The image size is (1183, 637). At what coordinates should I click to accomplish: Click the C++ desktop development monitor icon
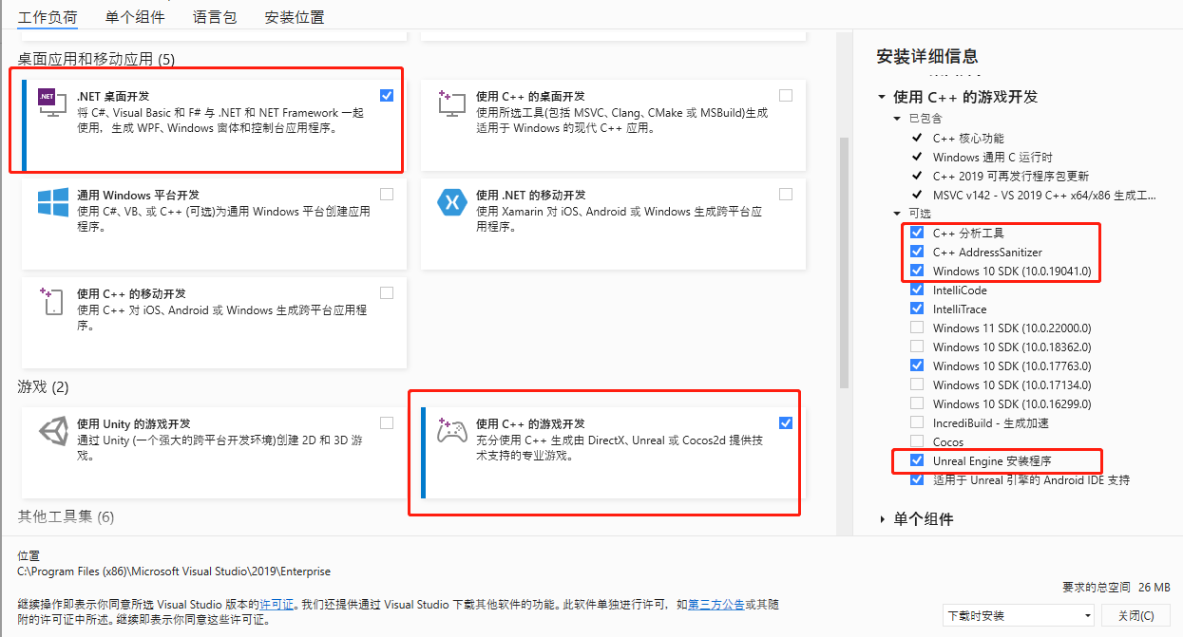(x=450, y=103)
